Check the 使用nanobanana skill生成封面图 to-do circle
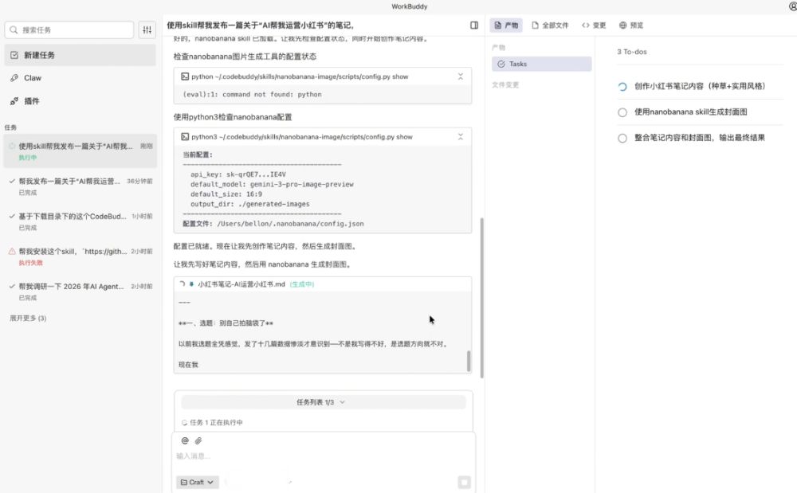The width and height of the screenshot is (797, 493). pyautogui.click(x=622, y=112)
